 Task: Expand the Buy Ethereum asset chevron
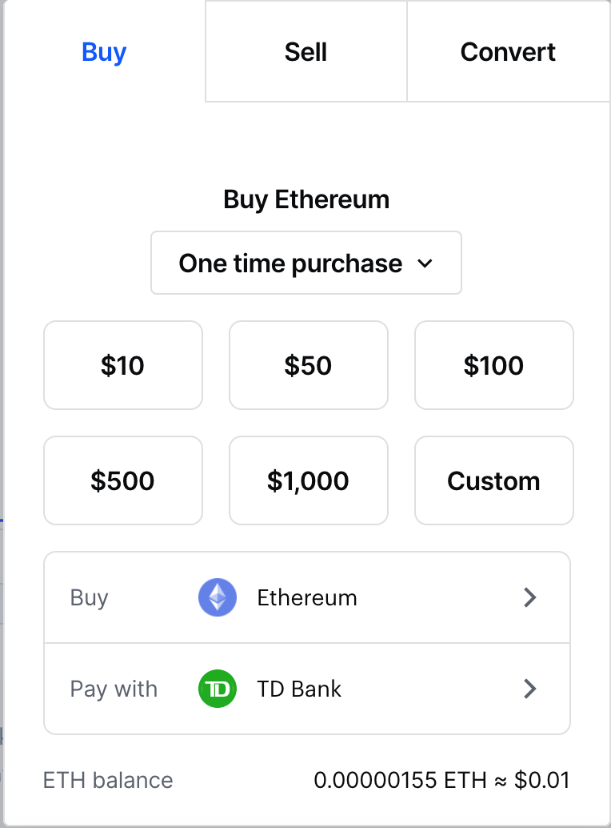(x=529, y=597)
